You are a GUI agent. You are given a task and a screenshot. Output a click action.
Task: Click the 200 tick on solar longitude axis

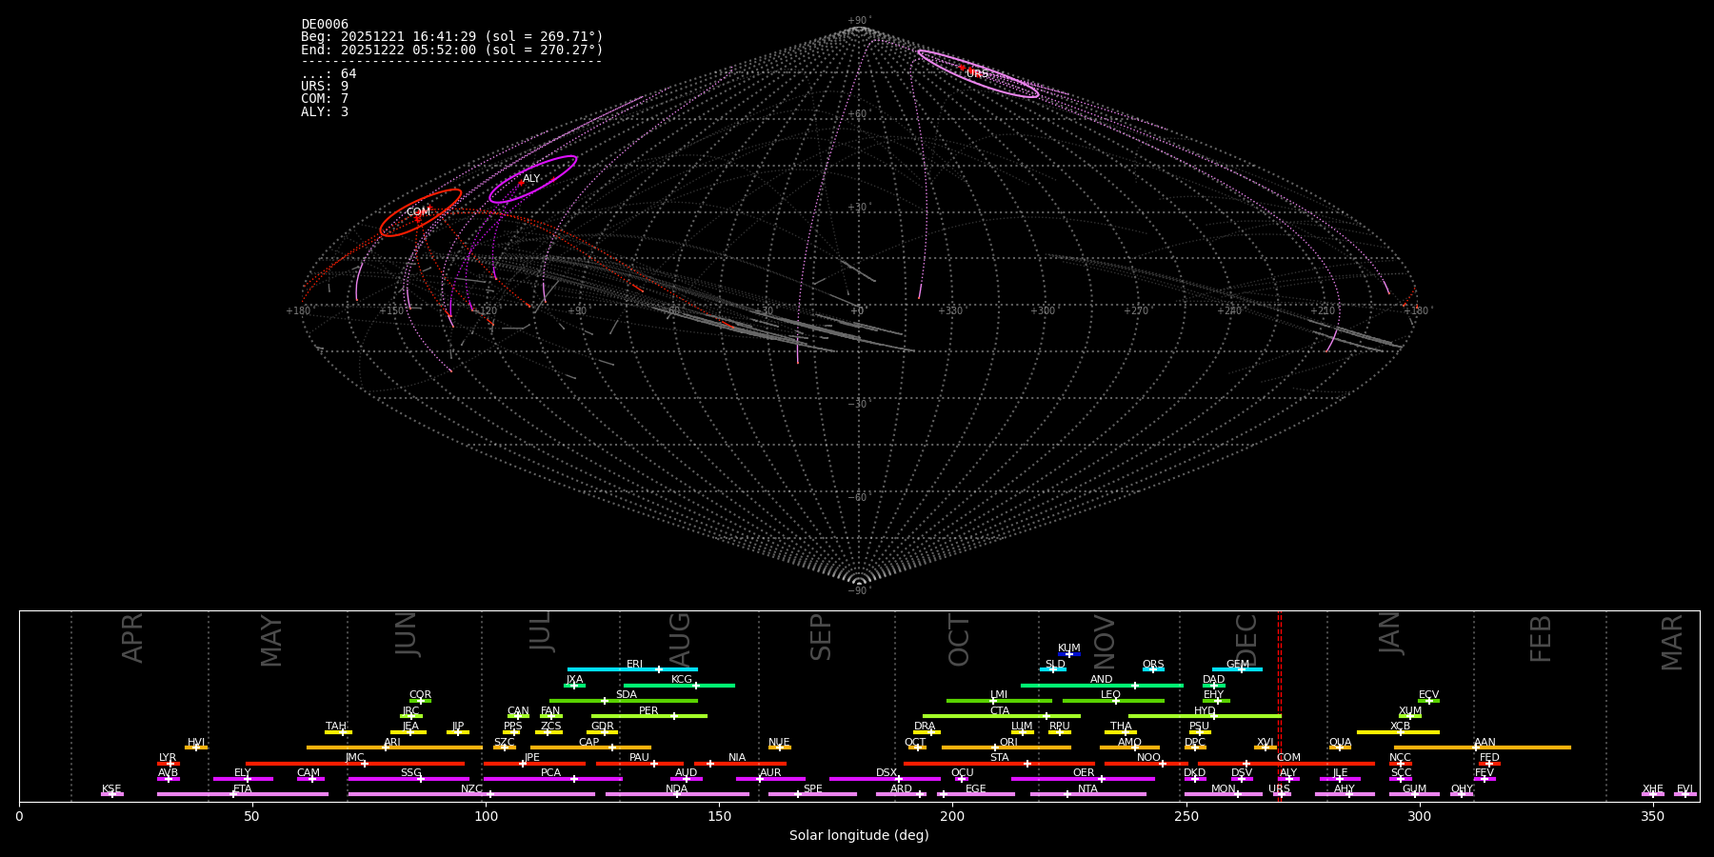coord(952,816)
